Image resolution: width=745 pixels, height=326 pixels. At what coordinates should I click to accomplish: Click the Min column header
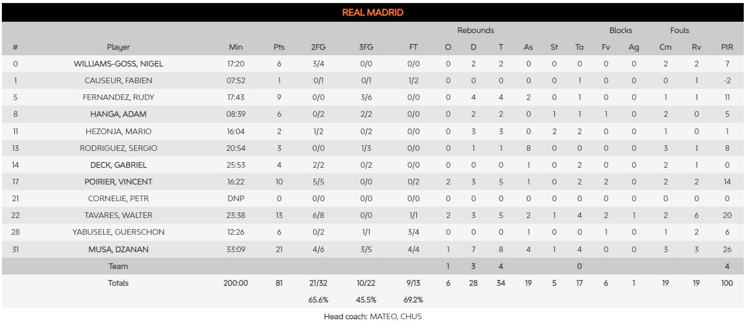coord(236,47)
